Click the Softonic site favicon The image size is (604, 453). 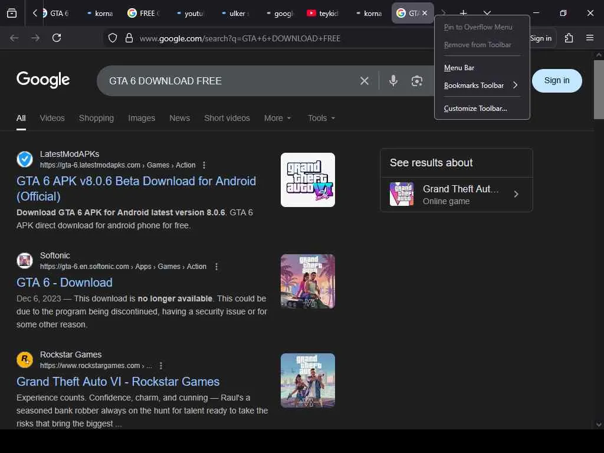point(25,260)
